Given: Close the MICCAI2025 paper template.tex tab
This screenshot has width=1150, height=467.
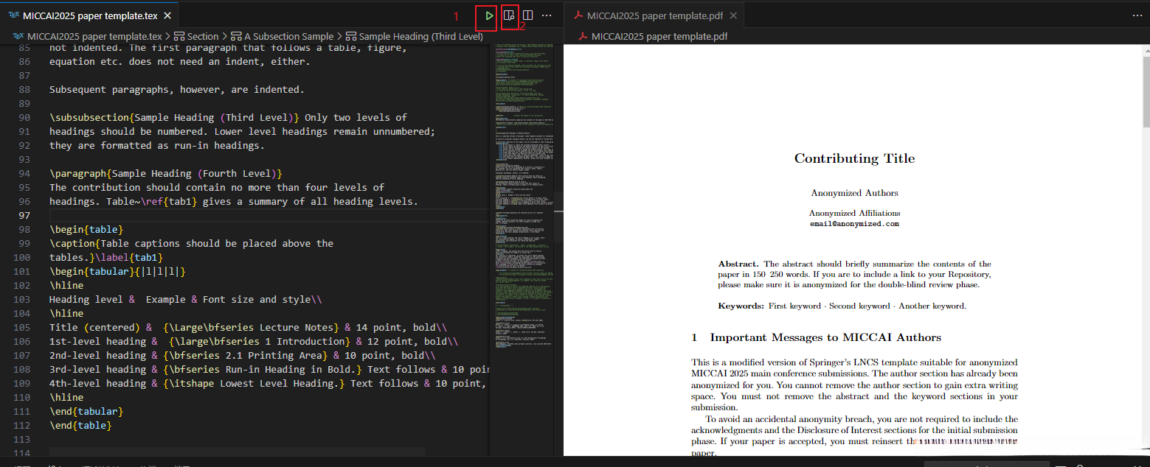Looking at the screenshot, I should click(x=167, y=15).
